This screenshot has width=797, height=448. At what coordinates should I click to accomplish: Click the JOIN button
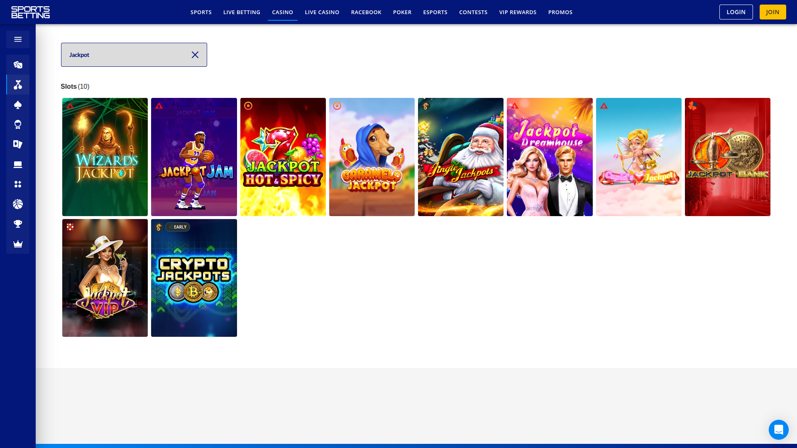pos(772,12)
